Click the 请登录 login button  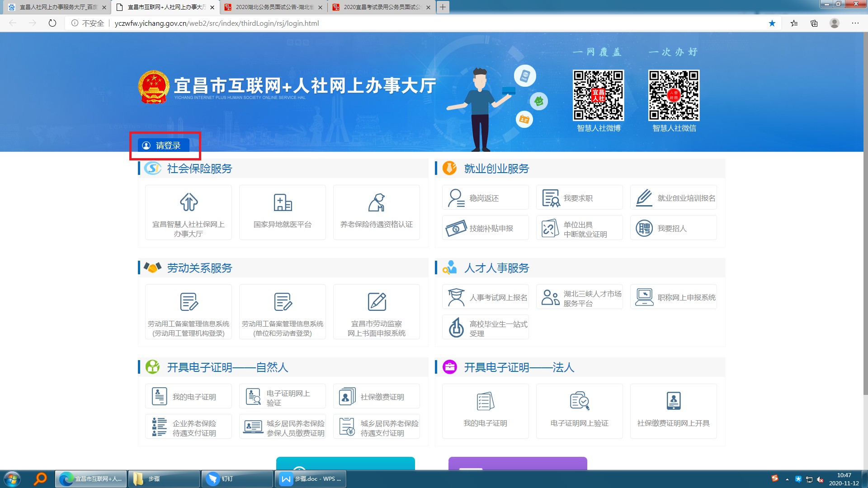pyautogui.click(x=163, y=145)
